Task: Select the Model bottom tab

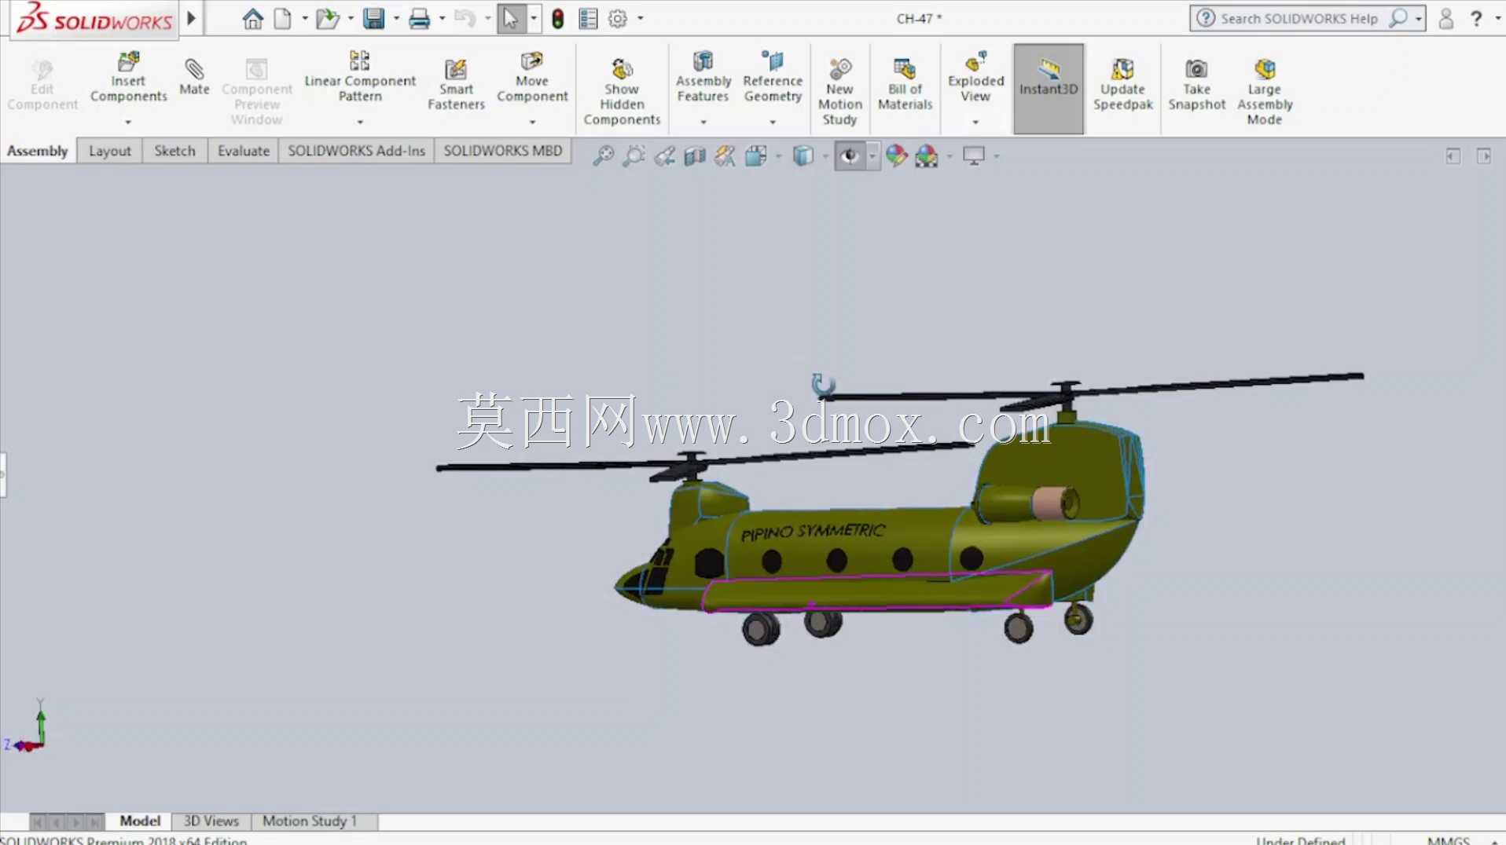Action: [x=140, y=821]
